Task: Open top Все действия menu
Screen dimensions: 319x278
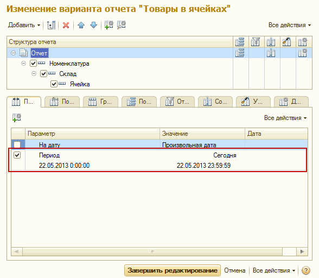Action: click(290, 25)
